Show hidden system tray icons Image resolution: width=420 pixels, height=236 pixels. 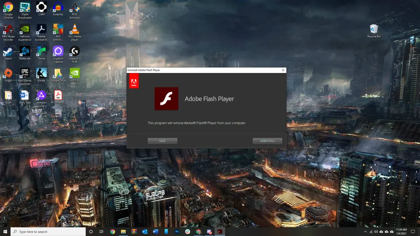tap(365, 232)
